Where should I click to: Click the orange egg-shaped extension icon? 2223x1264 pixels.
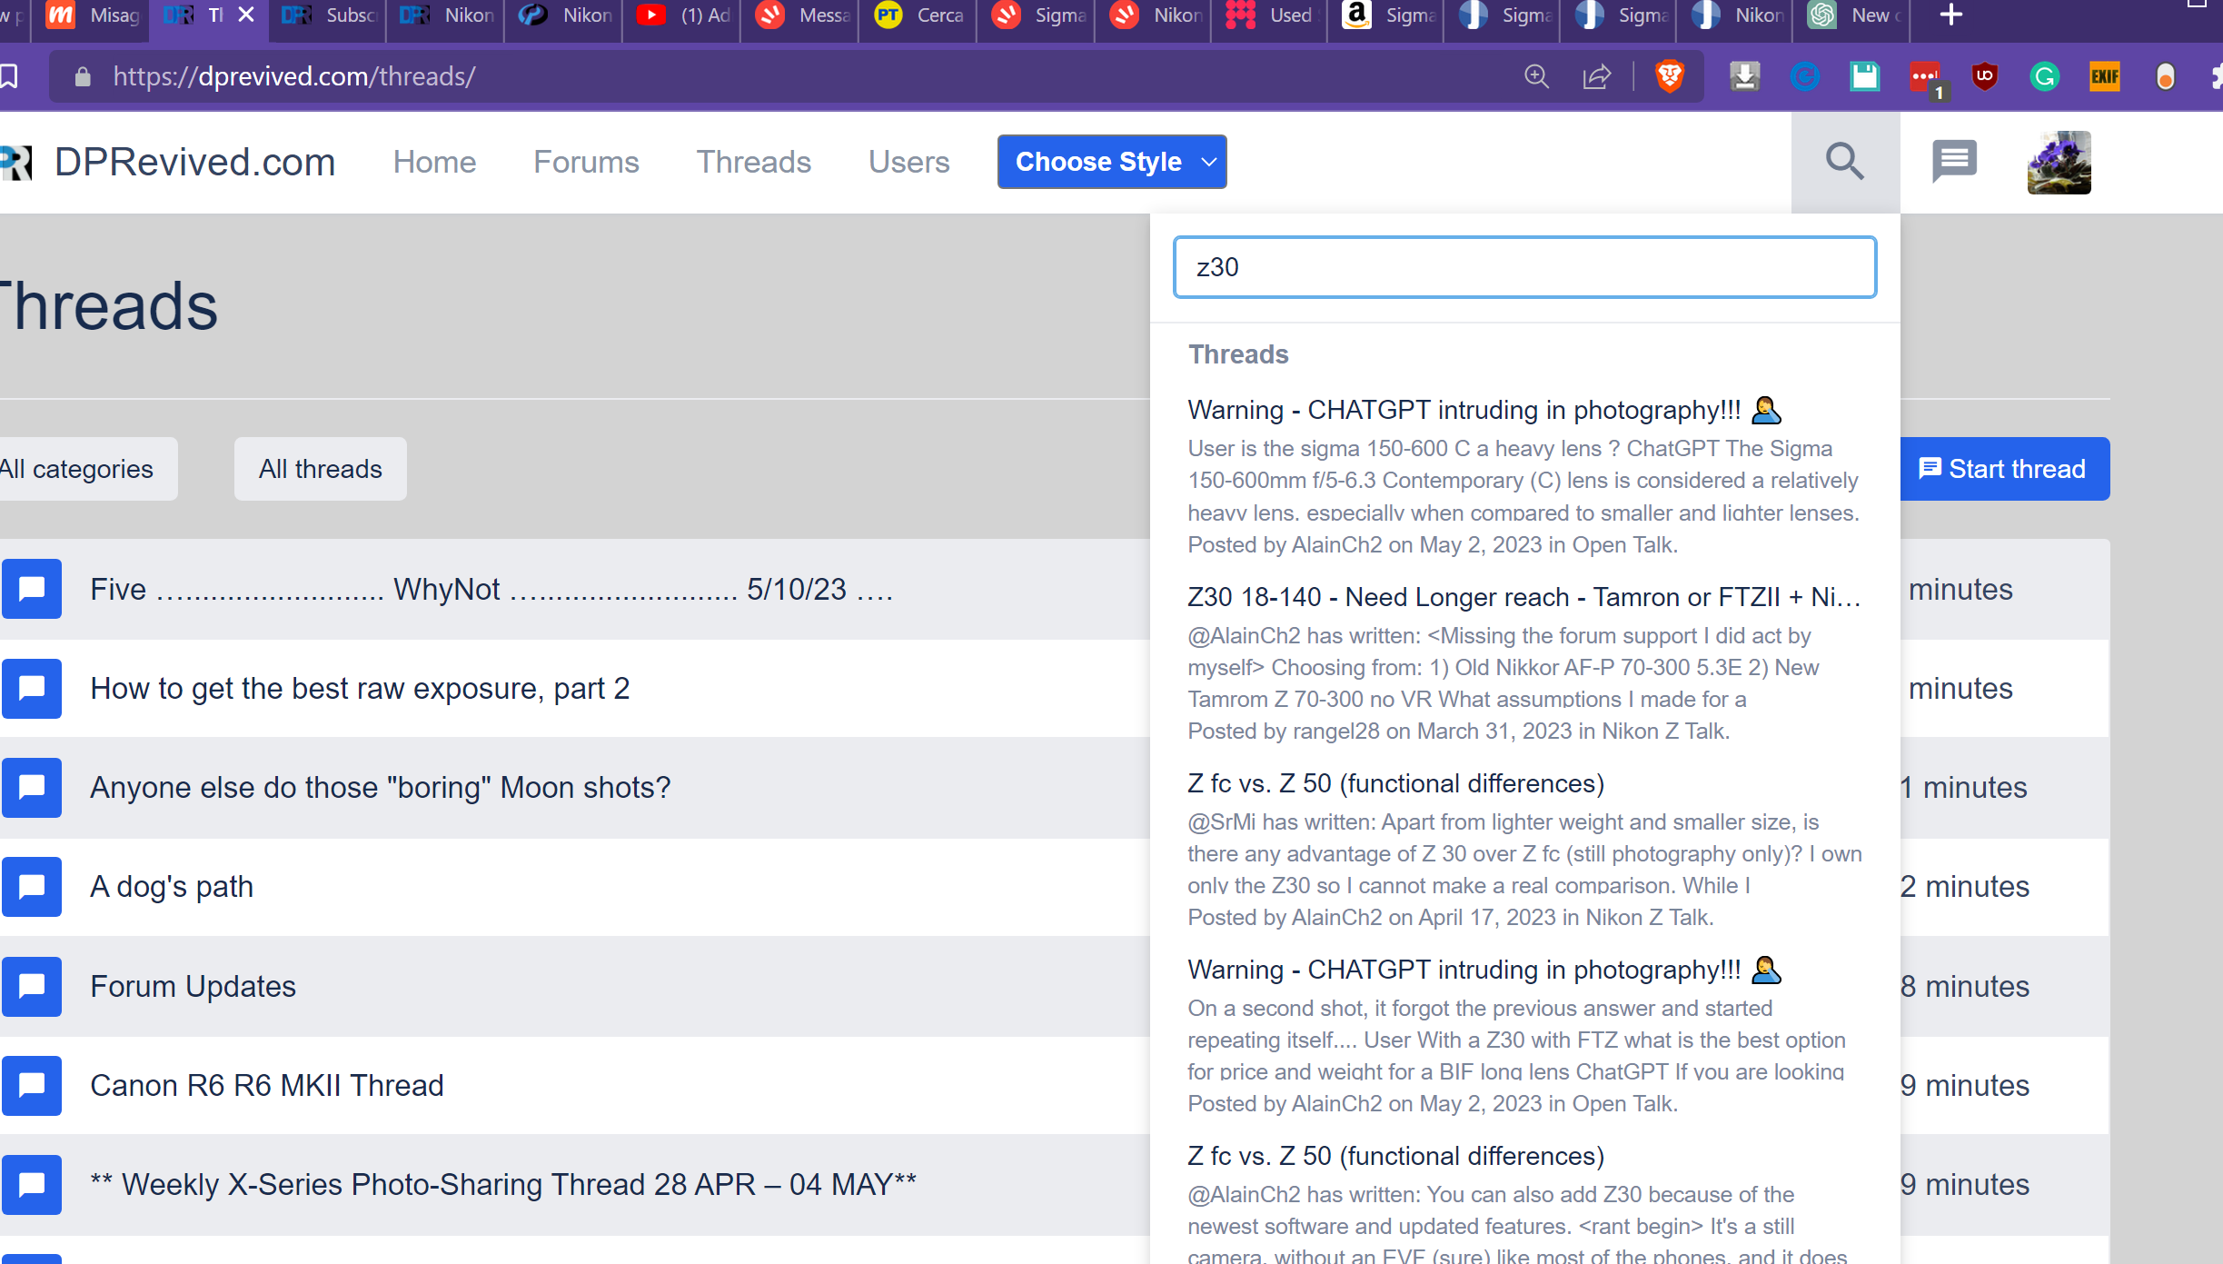click(x=2165, y=76)
